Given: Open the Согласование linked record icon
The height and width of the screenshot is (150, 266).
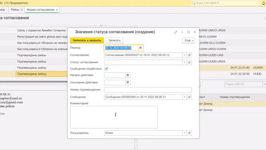Looking at the screenshot, I should tap(190, 55).
